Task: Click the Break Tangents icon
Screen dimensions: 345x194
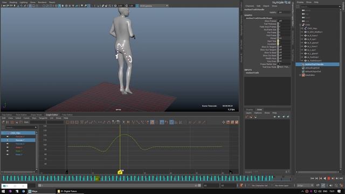Action: [x=124, y=122]
